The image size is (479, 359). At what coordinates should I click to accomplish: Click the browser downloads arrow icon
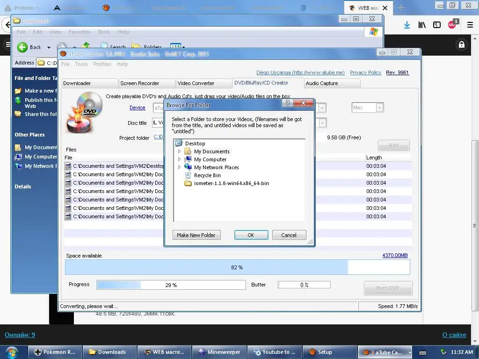coord(406,25)
